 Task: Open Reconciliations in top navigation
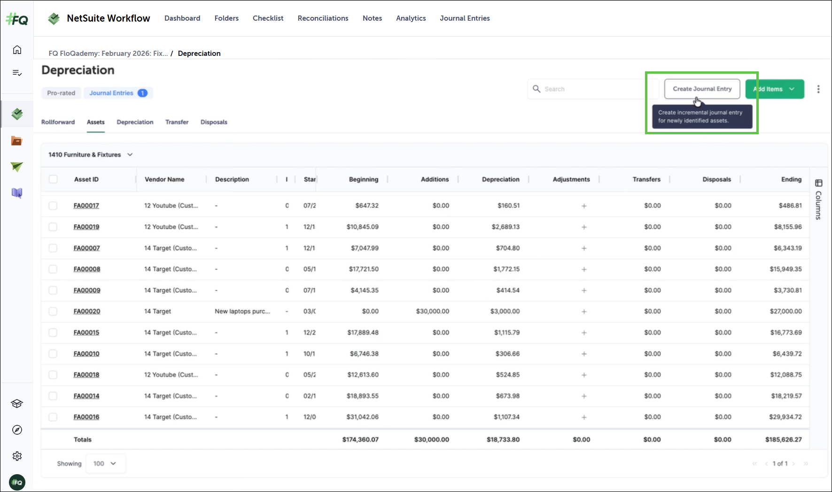click(323, 18)
